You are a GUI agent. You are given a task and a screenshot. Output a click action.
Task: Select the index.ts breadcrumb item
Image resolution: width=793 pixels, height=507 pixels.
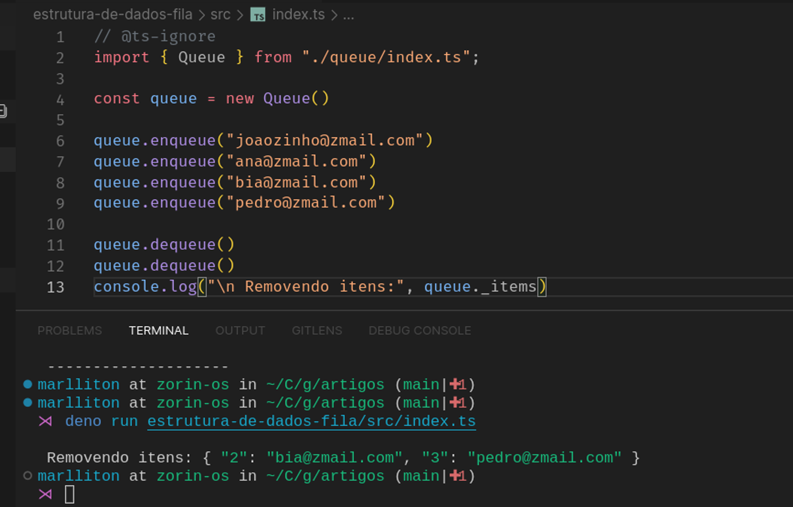[298, 15]
